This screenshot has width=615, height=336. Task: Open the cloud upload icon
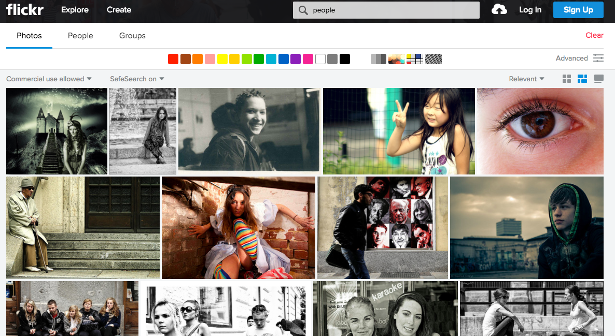(499, 9)
